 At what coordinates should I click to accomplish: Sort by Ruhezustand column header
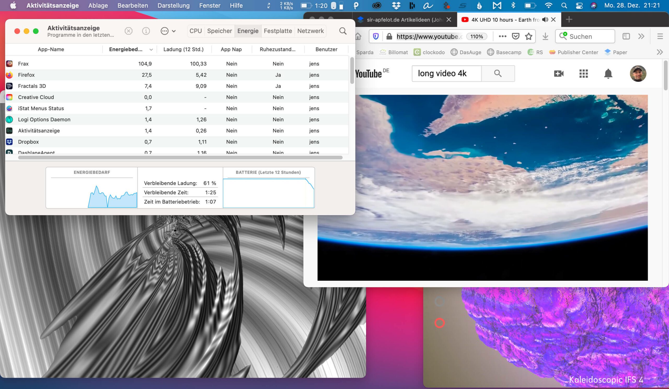tap(278, 49)
